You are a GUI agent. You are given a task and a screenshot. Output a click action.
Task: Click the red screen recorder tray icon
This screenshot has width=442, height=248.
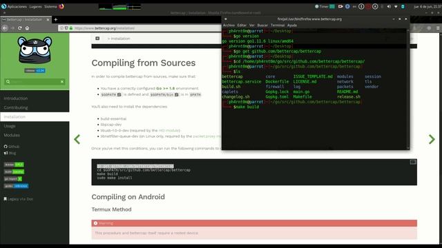[x=340, y=6]
